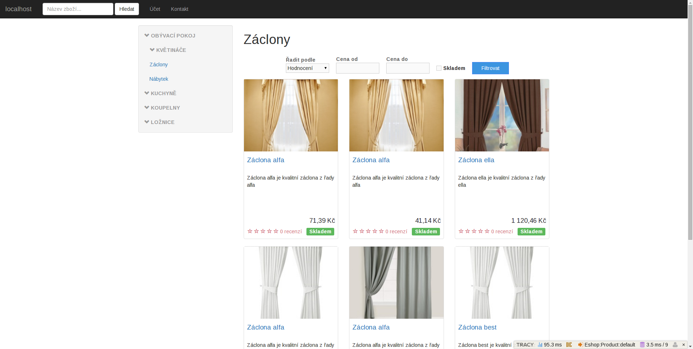Focus the Název zboží search field
Image resolution: width=693 pixels, height=349 pixels.
pos(78,9)
